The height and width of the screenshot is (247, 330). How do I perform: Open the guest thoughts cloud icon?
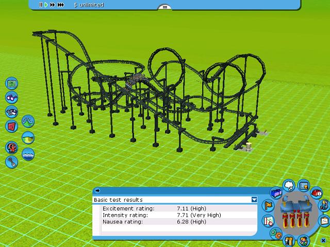289,185
